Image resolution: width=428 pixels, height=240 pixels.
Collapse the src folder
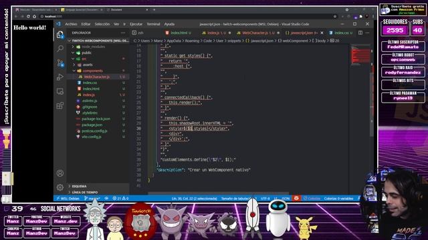coord(84,59)
